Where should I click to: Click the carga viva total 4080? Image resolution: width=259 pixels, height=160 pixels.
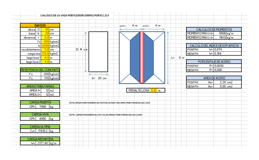coord(42,118)
